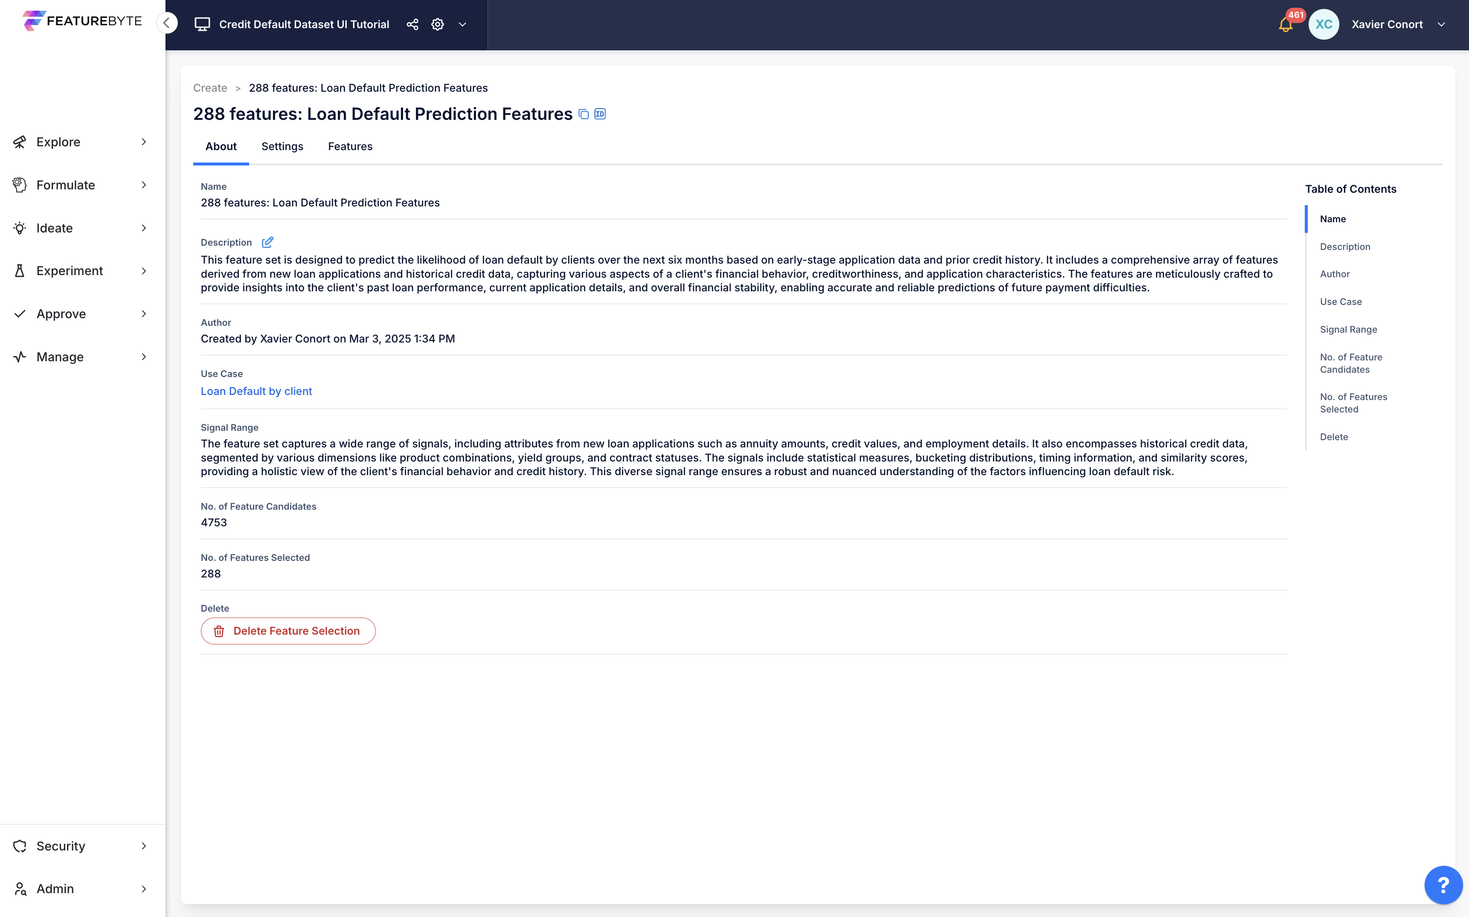Jump to No. of Features Selected in contents
The height and width of the screenshot is (917, 1469).
tap(1353, 403)
